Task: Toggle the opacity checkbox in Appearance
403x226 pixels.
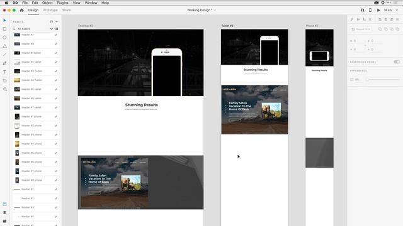Action: (x=352, y=80)
